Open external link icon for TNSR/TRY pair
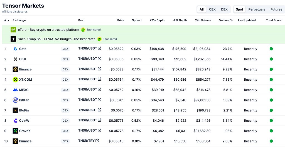This screenshot has height=148, width=285. click(x=97, y=141)
